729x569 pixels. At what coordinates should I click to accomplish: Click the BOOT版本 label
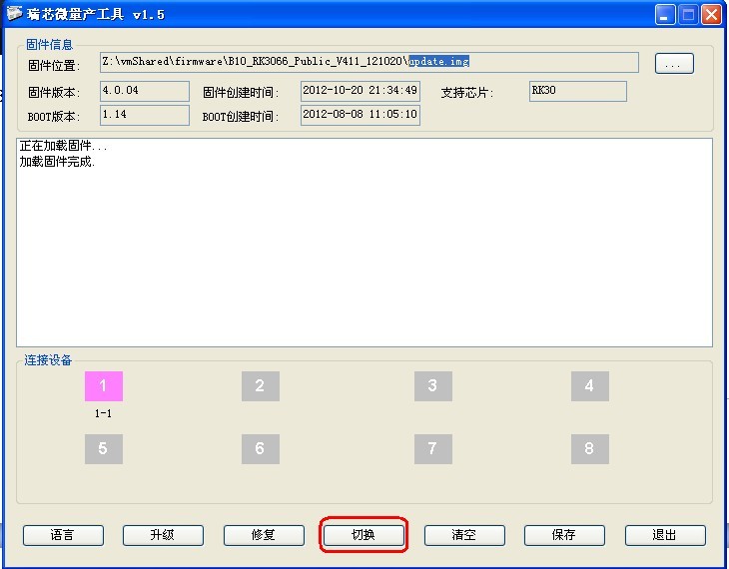[54, 116]
